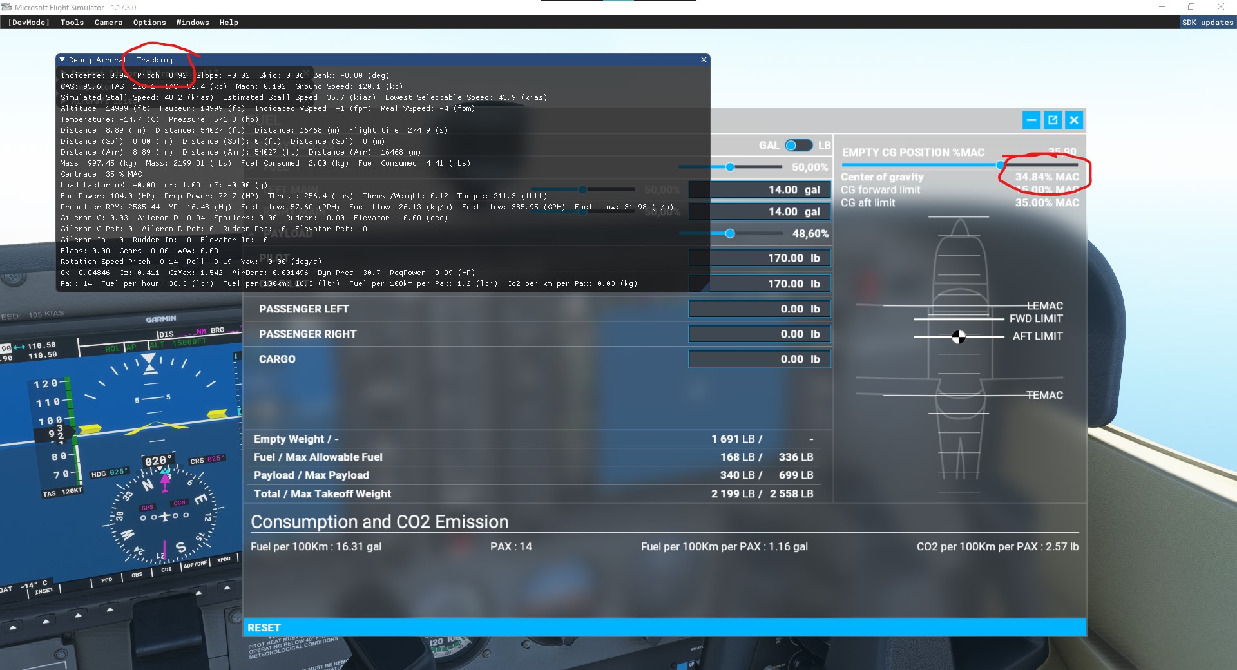Select the Empty Weight row text
Image resolution: width=1237 pixels, height=670 pixels.
[x=296, y=439]
